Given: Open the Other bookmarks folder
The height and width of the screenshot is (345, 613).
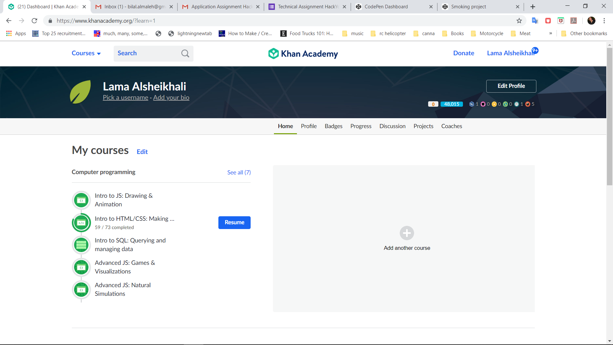Looking at the screenshot, I should (584, 34).
